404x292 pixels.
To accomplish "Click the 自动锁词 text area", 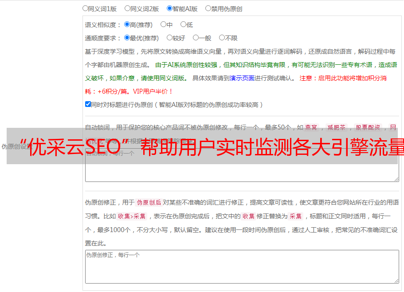I will tap(242, 165).
